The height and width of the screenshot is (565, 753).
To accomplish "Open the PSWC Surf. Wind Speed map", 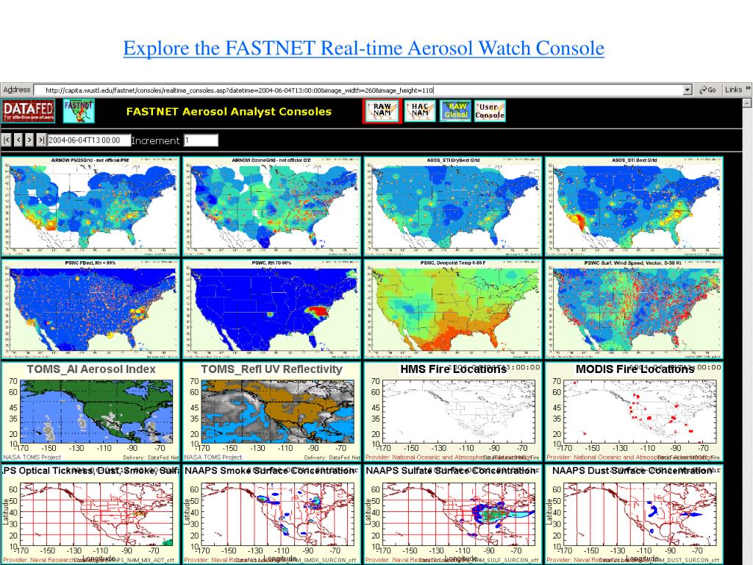I will click(x=634, y=310).
